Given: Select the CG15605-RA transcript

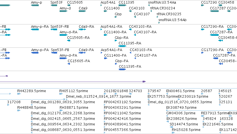Looking at the screenshot, I should [x=69, y=41].
